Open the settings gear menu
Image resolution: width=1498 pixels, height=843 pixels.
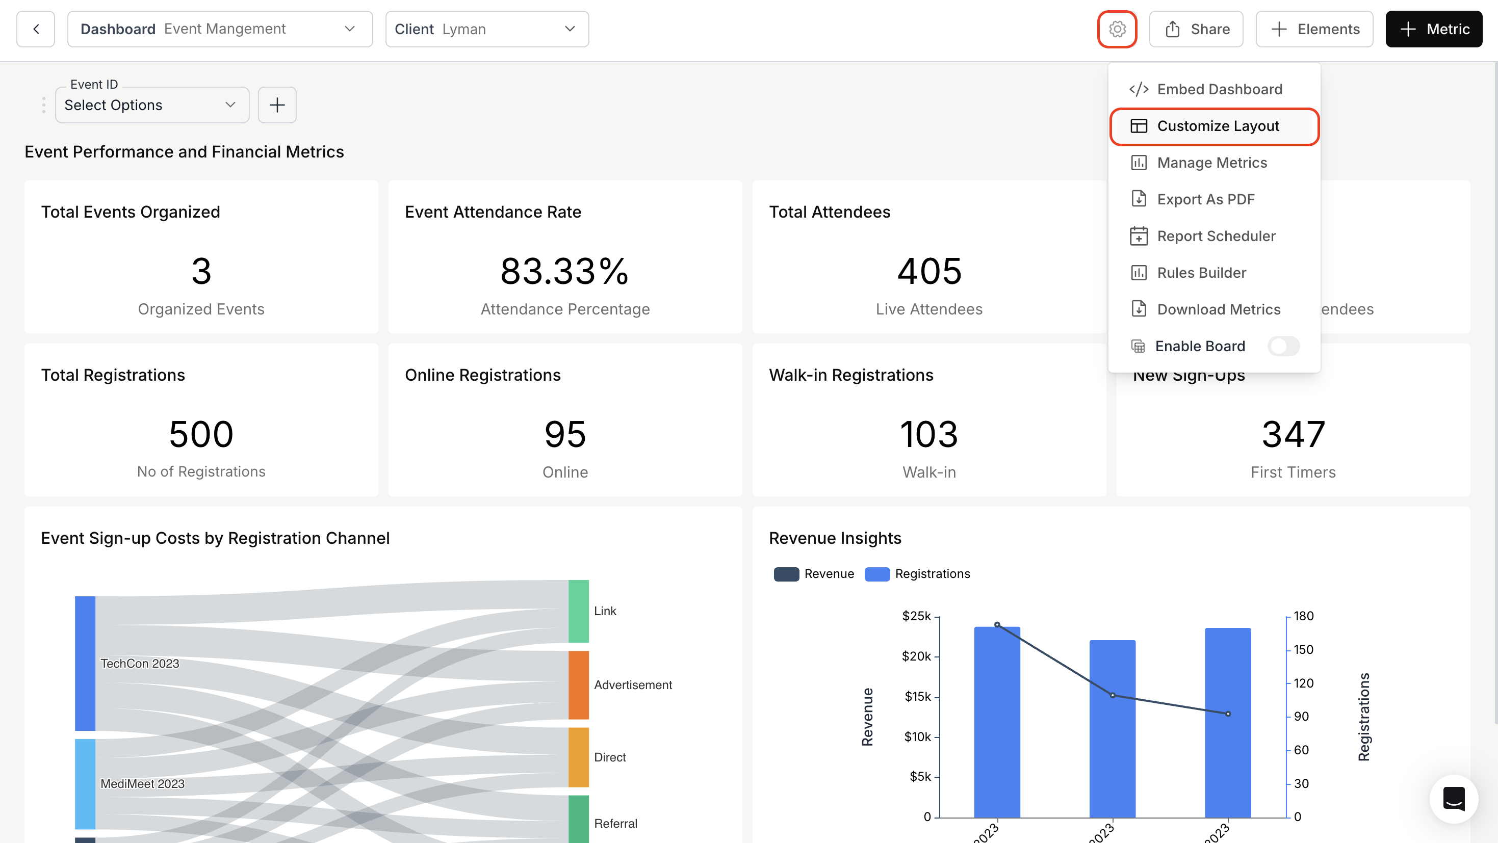[x=1117, y=29]
